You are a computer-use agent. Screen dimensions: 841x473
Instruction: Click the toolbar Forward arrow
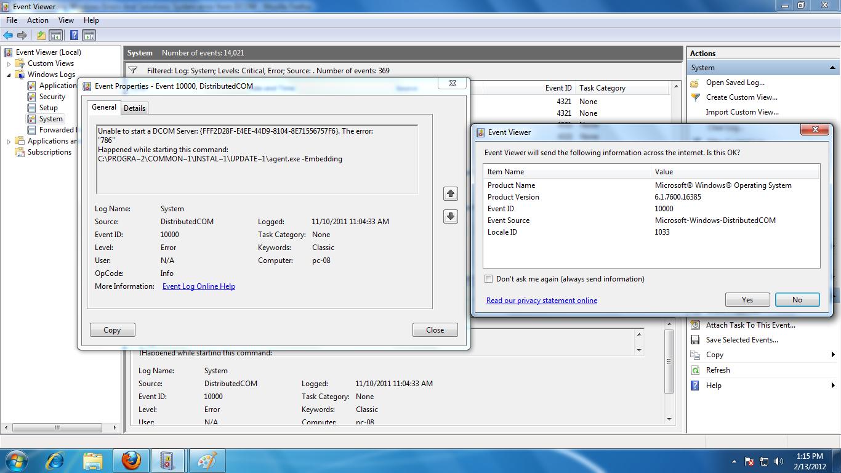22,36
